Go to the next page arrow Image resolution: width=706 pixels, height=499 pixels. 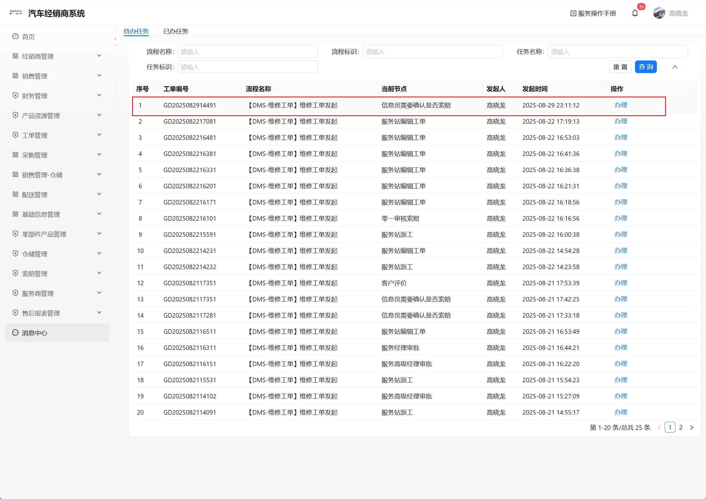point(692,427)
